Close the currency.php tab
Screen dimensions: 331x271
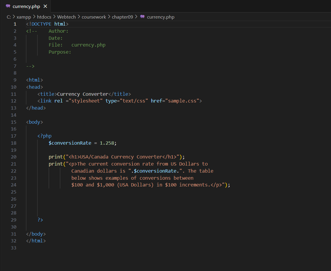tap(45, 6)
